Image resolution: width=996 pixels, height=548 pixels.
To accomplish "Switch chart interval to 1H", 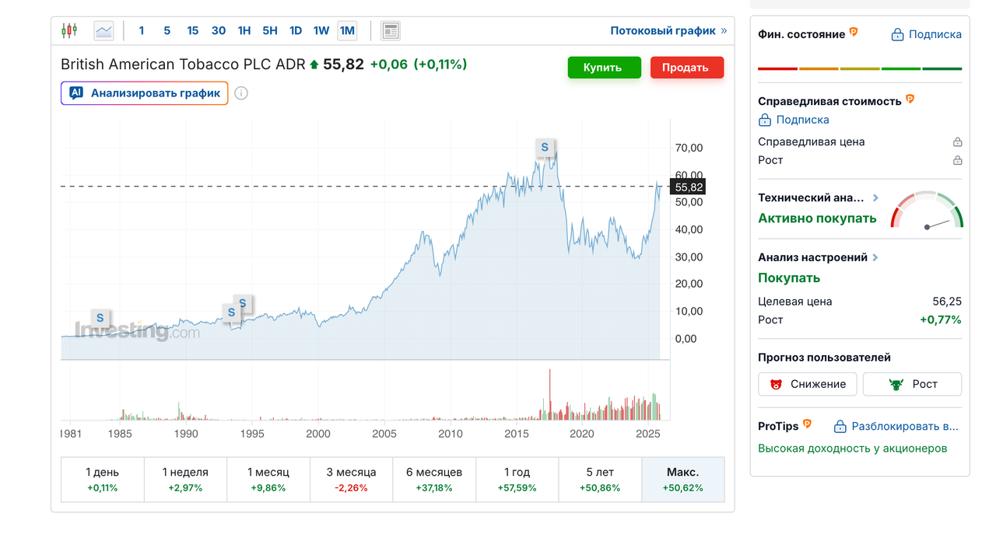I will click(244, 31).
